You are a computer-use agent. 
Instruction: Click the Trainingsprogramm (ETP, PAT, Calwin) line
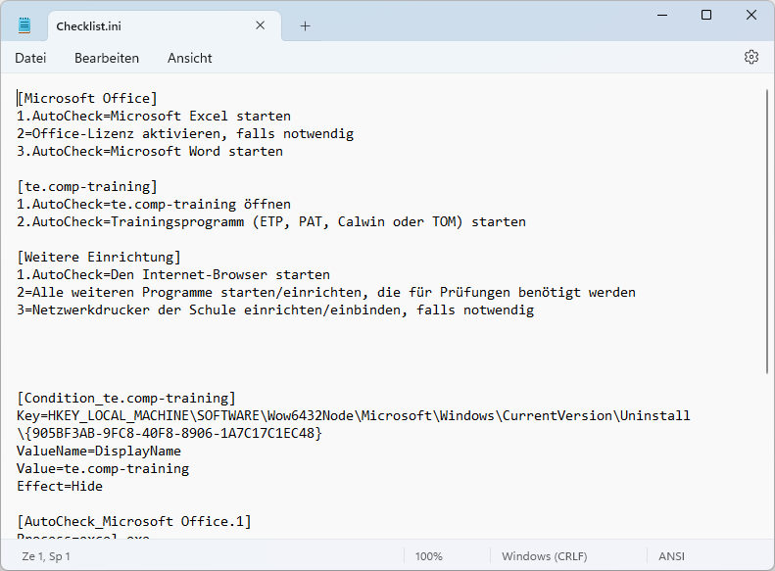pos(271,221)
